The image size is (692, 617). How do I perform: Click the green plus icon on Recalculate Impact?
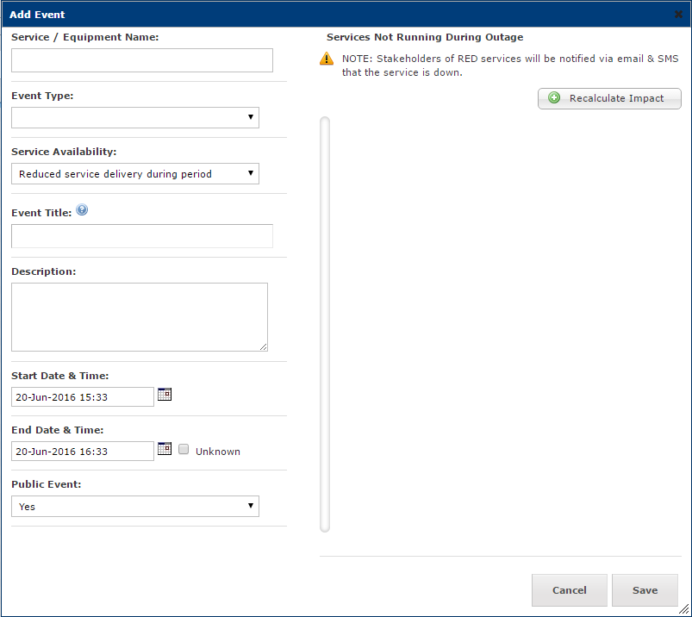pyautogui.click(x=554, y=97)
